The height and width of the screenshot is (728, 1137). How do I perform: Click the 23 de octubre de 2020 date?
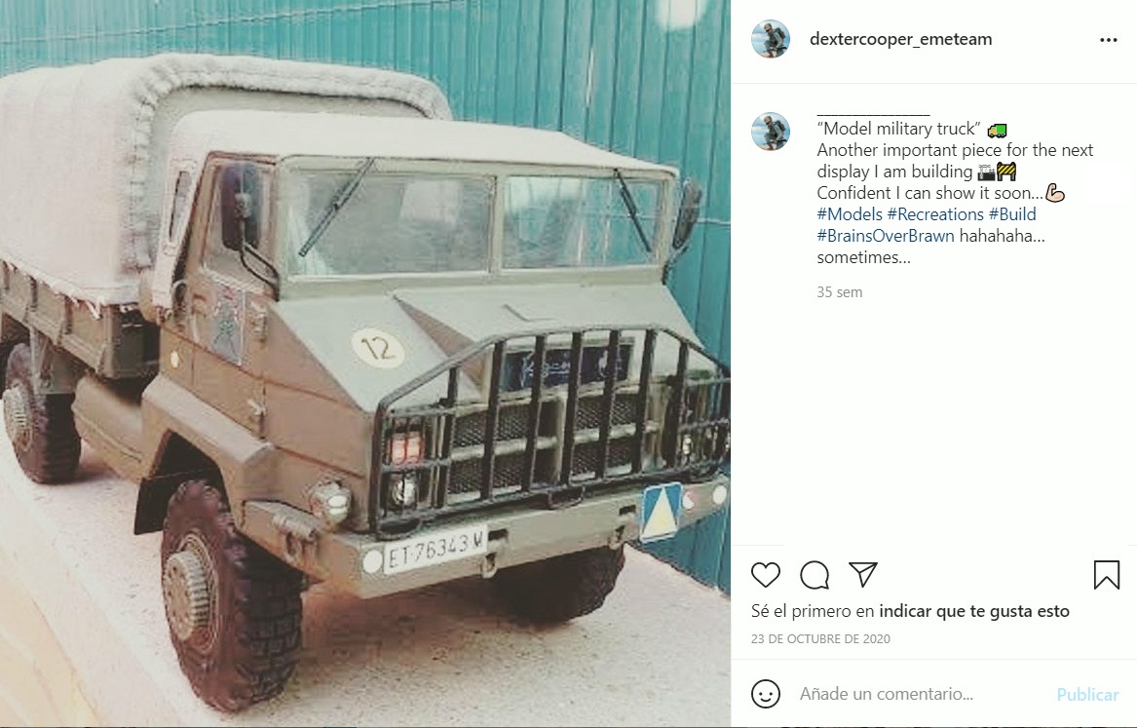tap(820, 638)
